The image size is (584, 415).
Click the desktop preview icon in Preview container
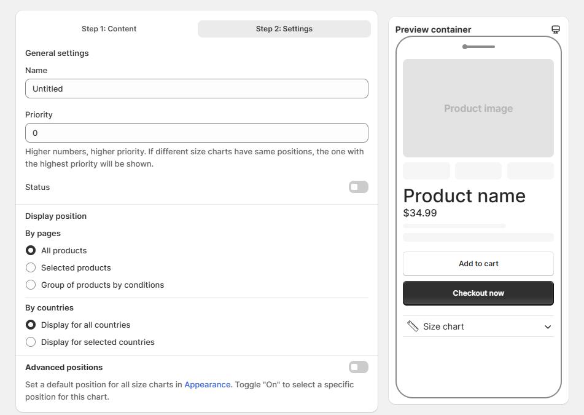pyautogui.click(x=555, y=30)
